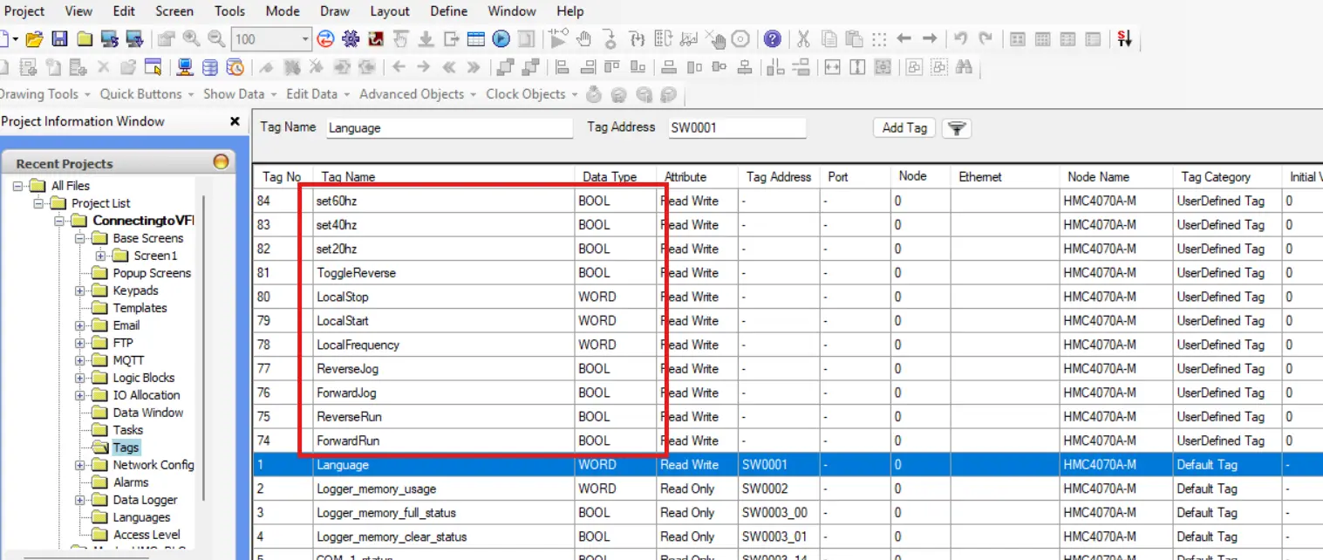Image resolution: width=1323 pixels, height=560 pixels.
Task: Open the Define menu
Action: pyautogui.click(x=448, y=11)
